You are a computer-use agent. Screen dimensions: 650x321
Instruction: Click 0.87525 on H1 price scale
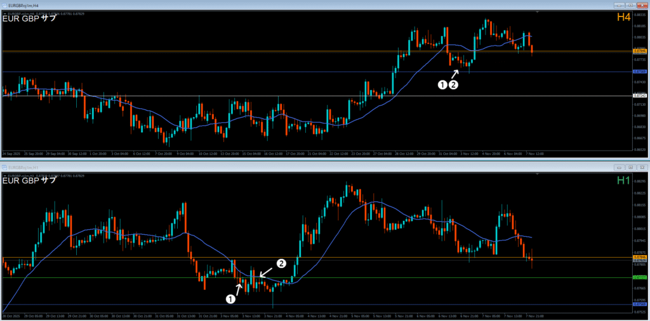(639, 312)
